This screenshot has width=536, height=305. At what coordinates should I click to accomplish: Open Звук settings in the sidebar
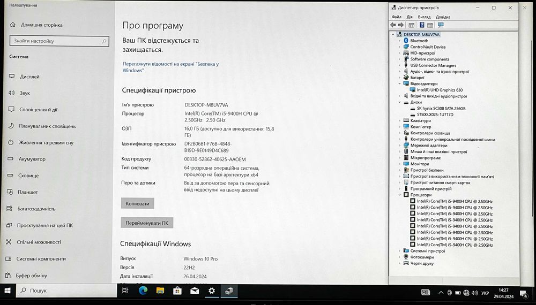(25, 93)
